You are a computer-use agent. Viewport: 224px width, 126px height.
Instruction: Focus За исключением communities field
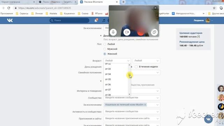coord(132,105)
